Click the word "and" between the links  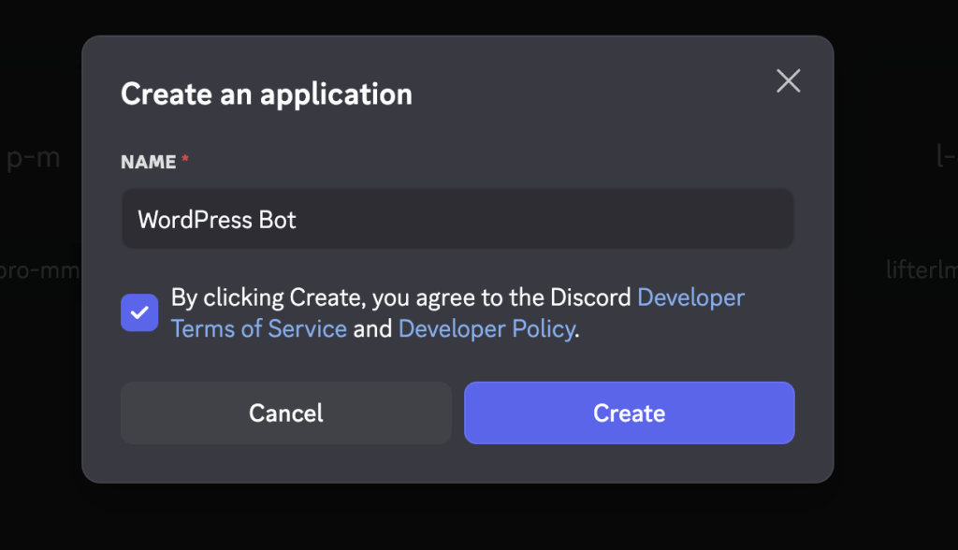tap(372, 329)
